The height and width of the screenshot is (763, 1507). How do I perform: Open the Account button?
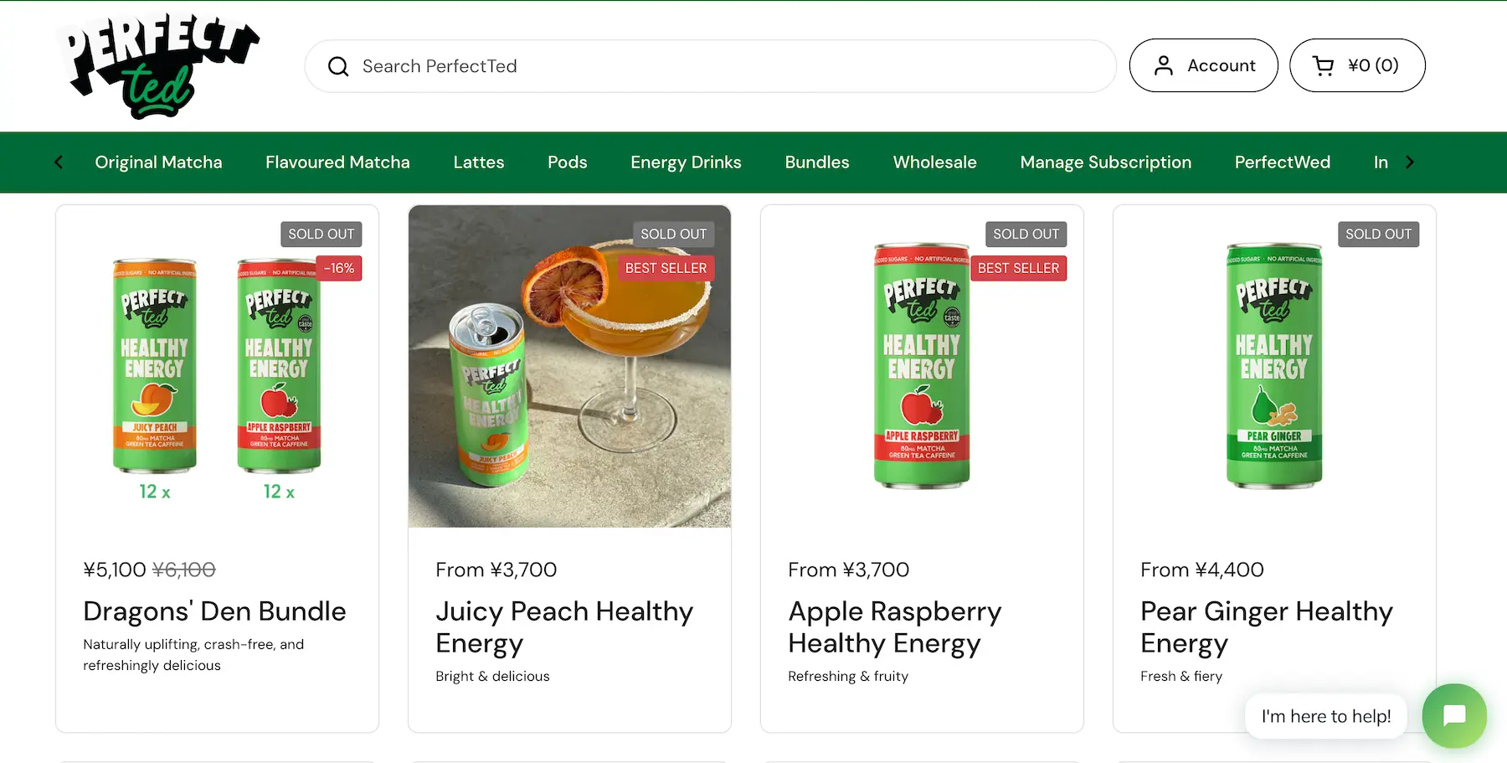(1203, 65)
